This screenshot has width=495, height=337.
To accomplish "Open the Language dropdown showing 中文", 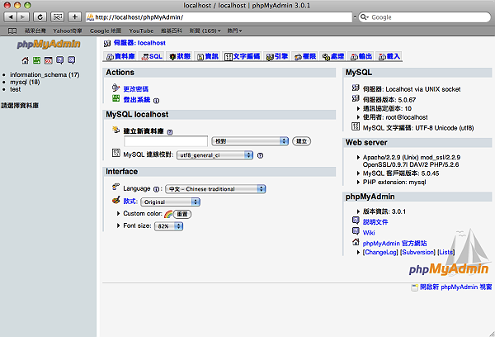I will (215, 188).
